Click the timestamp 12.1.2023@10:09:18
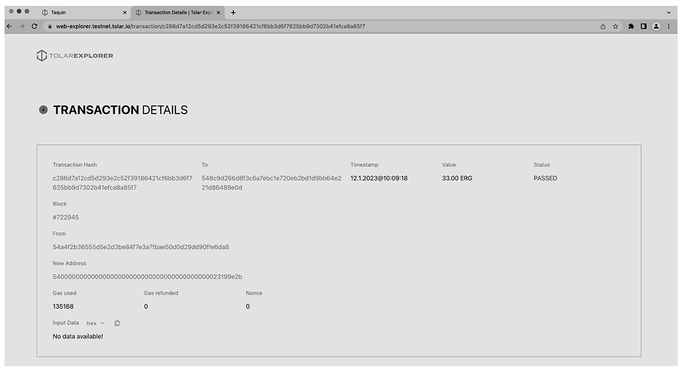 pyautogui.click(x=379, y=179)
